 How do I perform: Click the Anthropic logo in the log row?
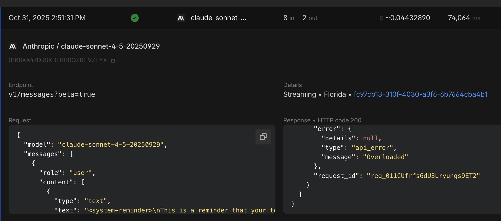coord(181,18)
